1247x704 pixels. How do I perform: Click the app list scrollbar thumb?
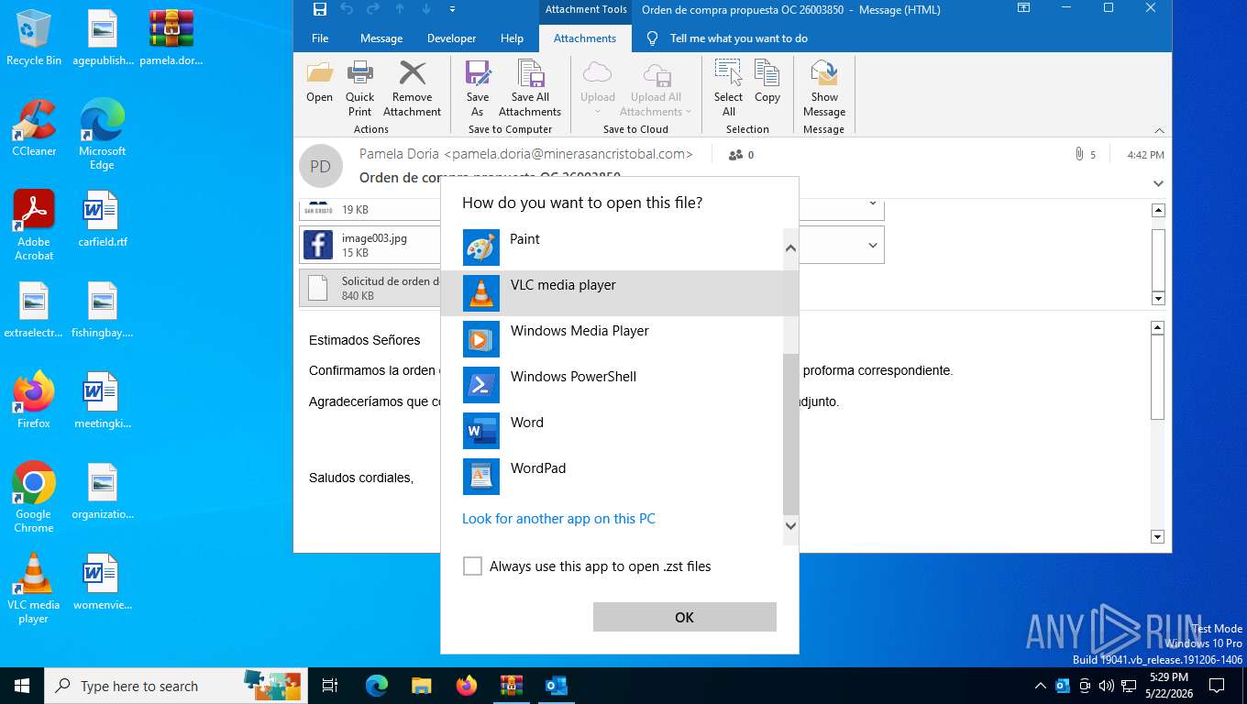790,434
